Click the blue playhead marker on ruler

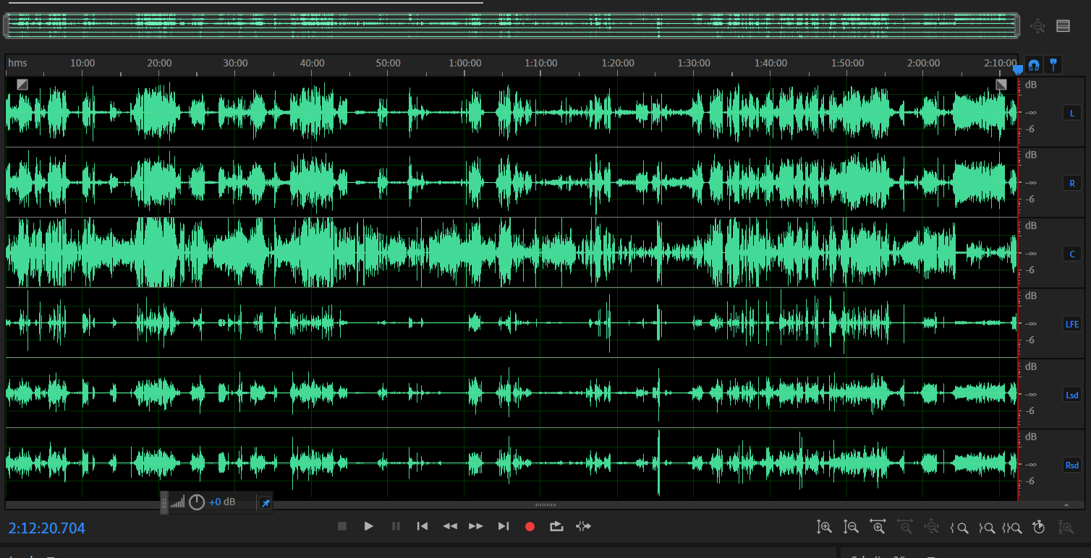click(x=1018, y=69)
